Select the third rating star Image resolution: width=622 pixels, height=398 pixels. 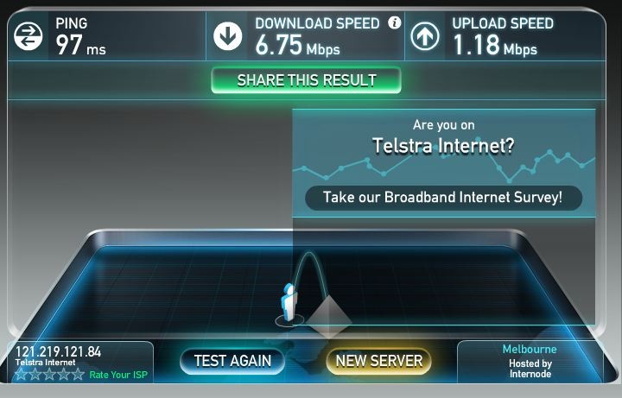pos(49,374)
